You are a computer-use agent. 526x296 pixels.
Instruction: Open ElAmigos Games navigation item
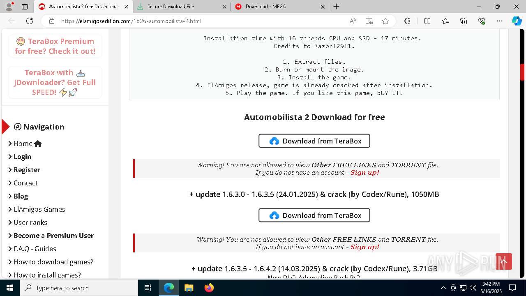pos(37,209)
